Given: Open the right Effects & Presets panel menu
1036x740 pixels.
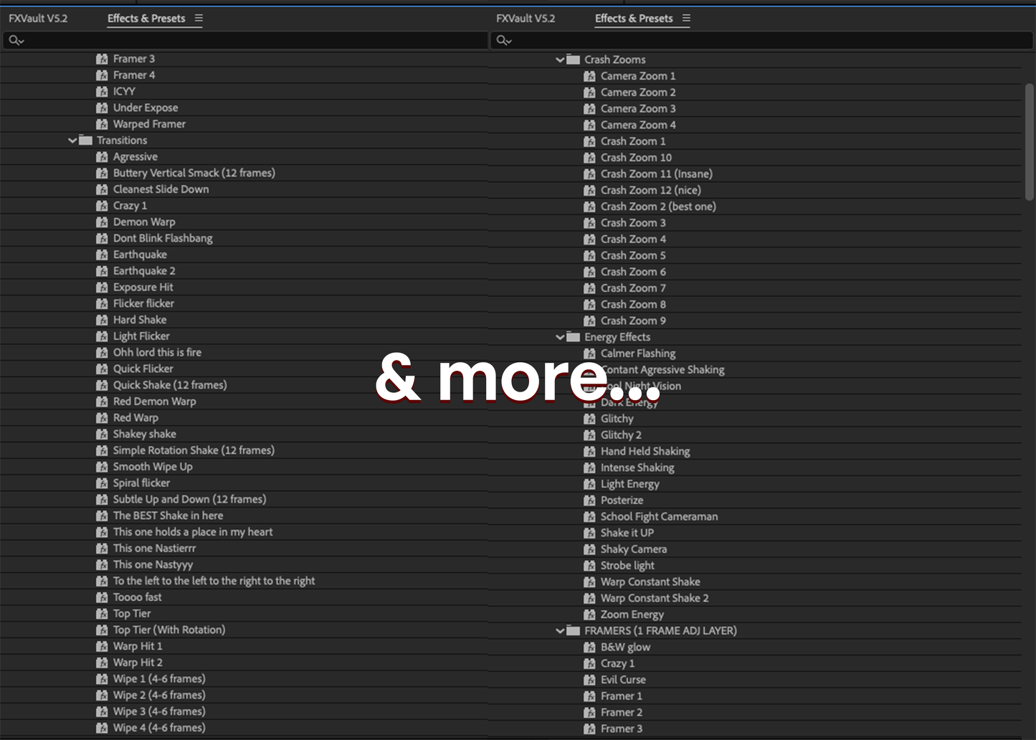Looking at the screenshot, I should pyautogui.click(x=686, y=19).
